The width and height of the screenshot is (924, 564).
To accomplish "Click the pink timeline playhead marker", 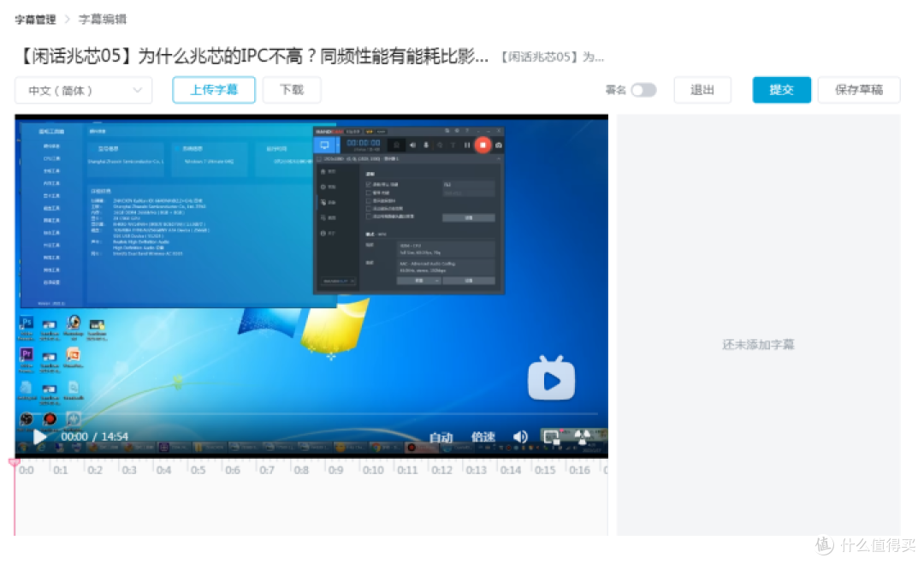I will pyautogui.click(x=15, y=463).
